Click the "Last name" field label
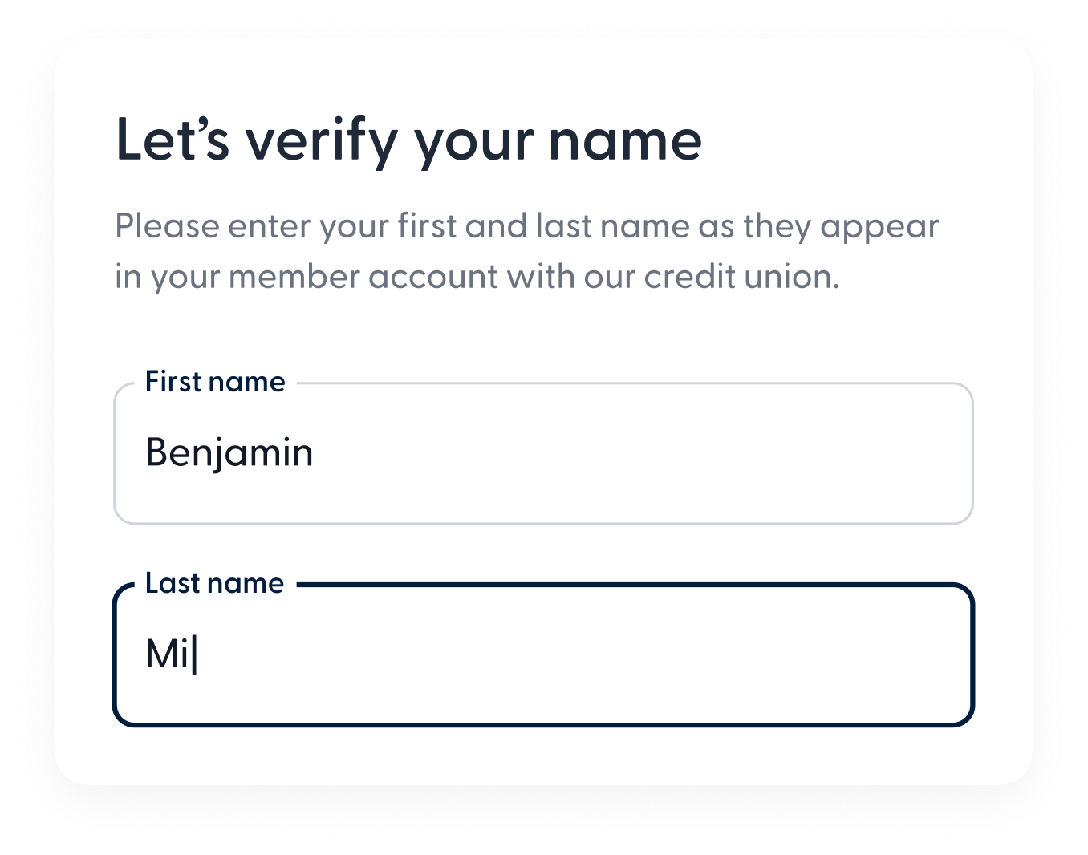1088x855 pixels. click(x=214, y=583)
